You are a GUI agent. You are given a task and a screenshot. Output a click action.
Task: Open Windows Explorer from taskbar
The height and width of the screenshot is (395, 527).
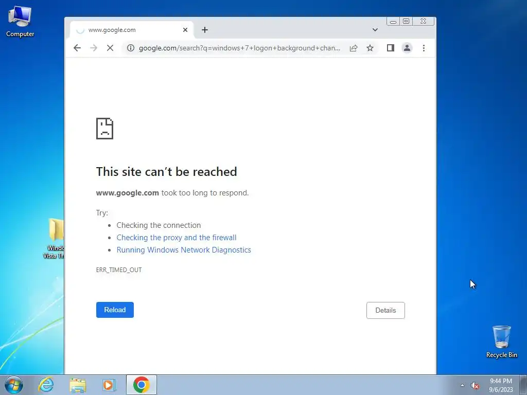(78, 385)
